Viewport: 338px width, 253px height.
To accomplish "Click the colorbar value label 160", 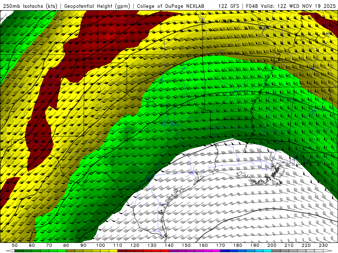I will point(203,245).
